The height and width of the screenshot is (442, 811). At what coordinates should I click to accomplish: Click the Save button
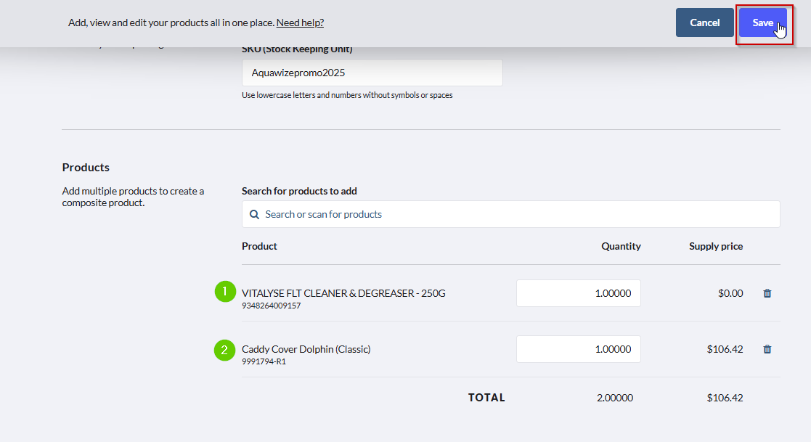pyautogui.click(x=763, y=22)
